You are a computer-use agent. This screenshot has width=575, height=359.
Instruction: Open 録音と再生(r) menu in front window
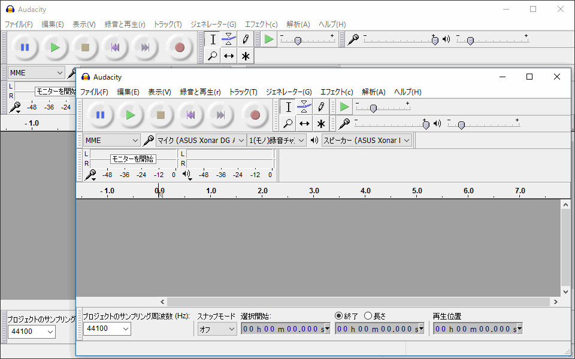(x=200, y=92)
